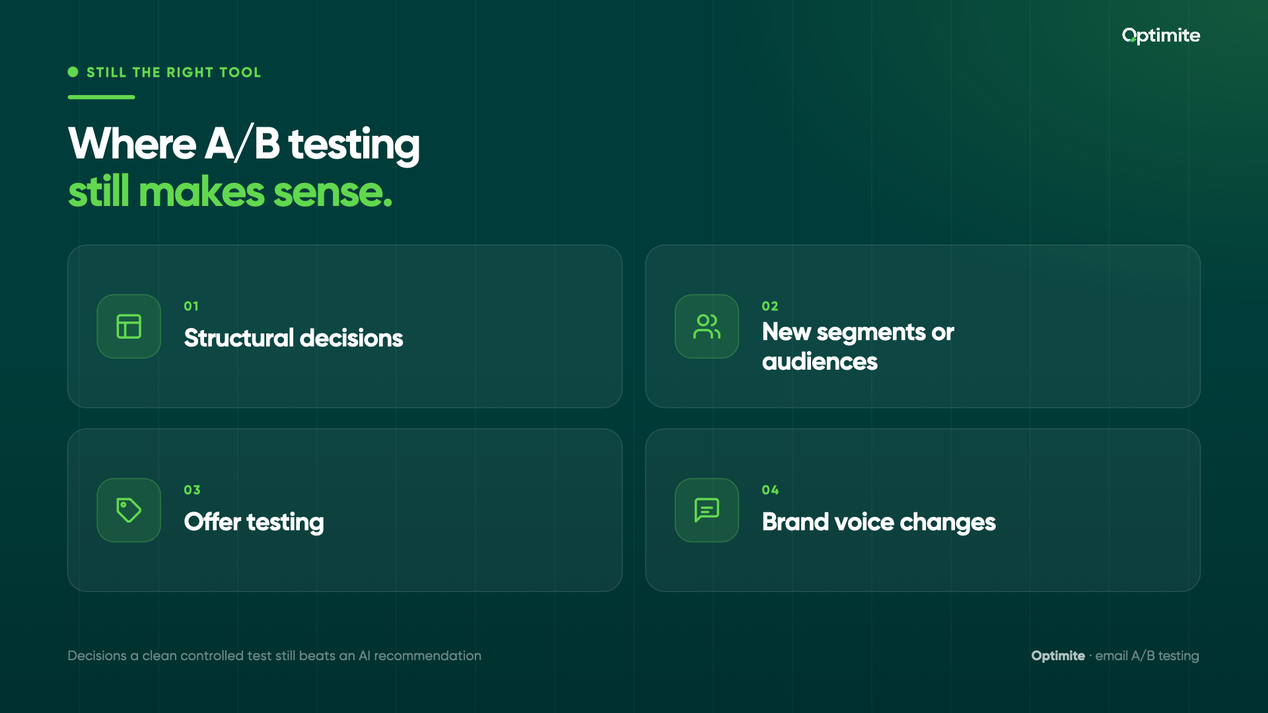Select the New segments or audiences heading
This screenshot has width=1268, height=713.
[858, 347]
